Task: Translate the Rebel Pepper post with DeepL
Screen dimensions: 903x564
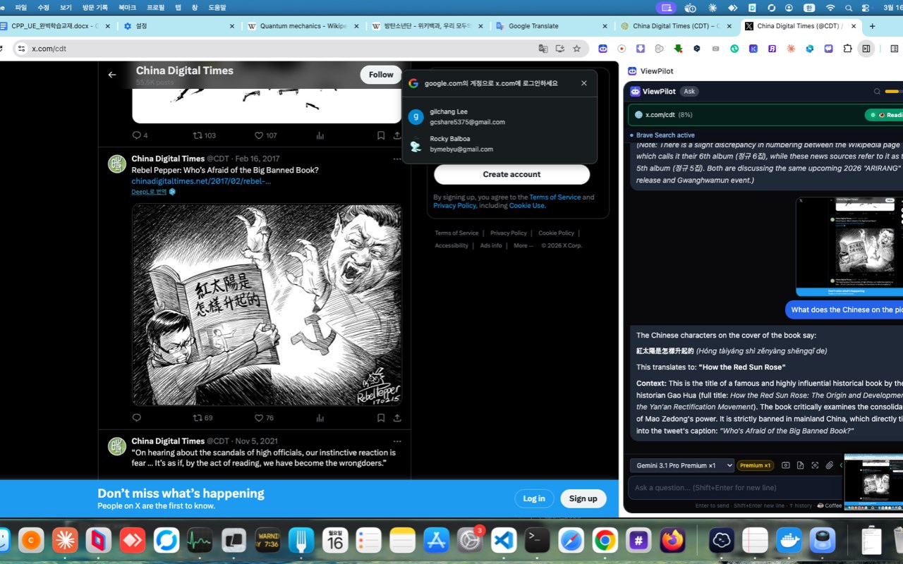Action: (x=153, y=192)
